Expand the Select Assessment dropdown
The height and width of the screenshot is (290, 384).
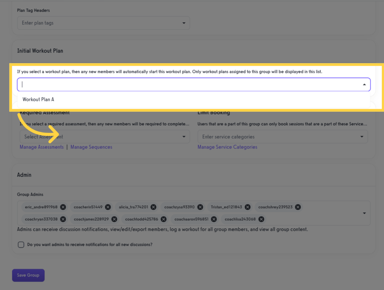tap(184, 136)
